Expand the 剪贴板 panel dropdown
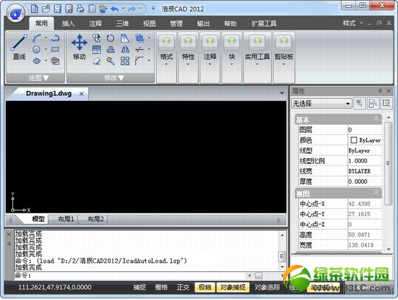This screenshot has height=300, width=398. pos(284,64)
